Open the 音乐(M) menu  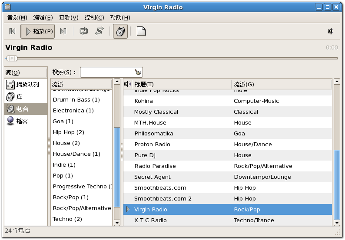coord(17,17)
